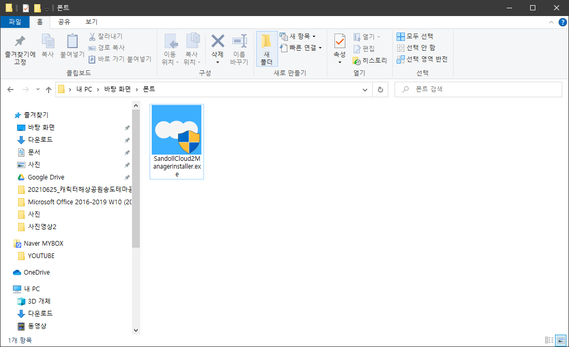Switch to large icons view layout

click(561, 340)
